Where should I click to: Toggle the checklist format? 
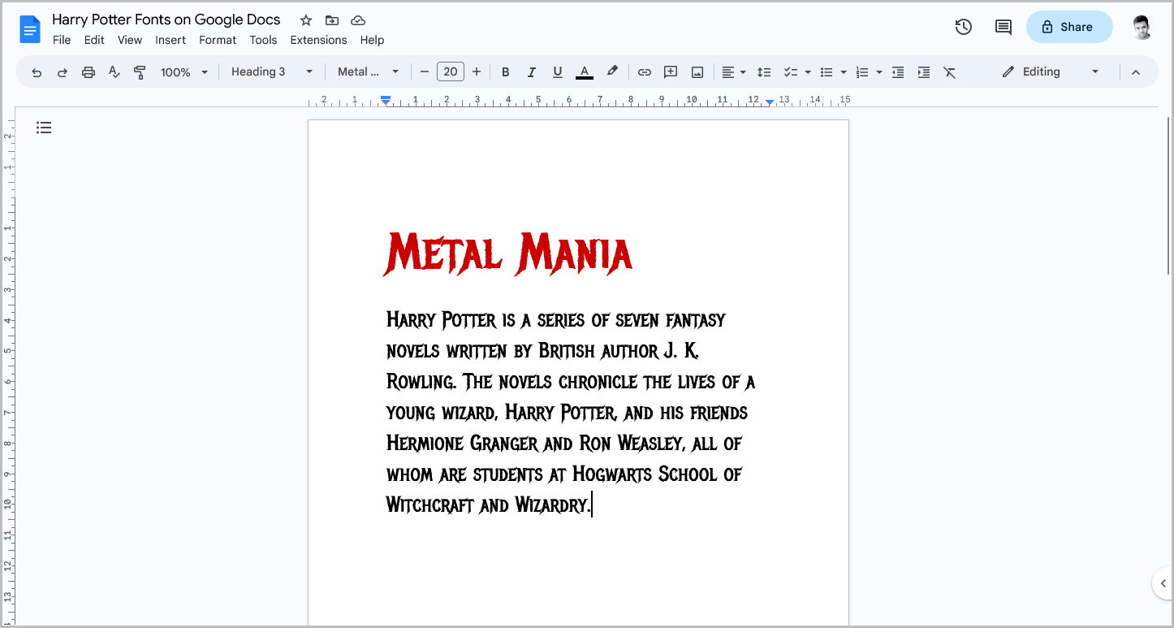pos(792,71)
